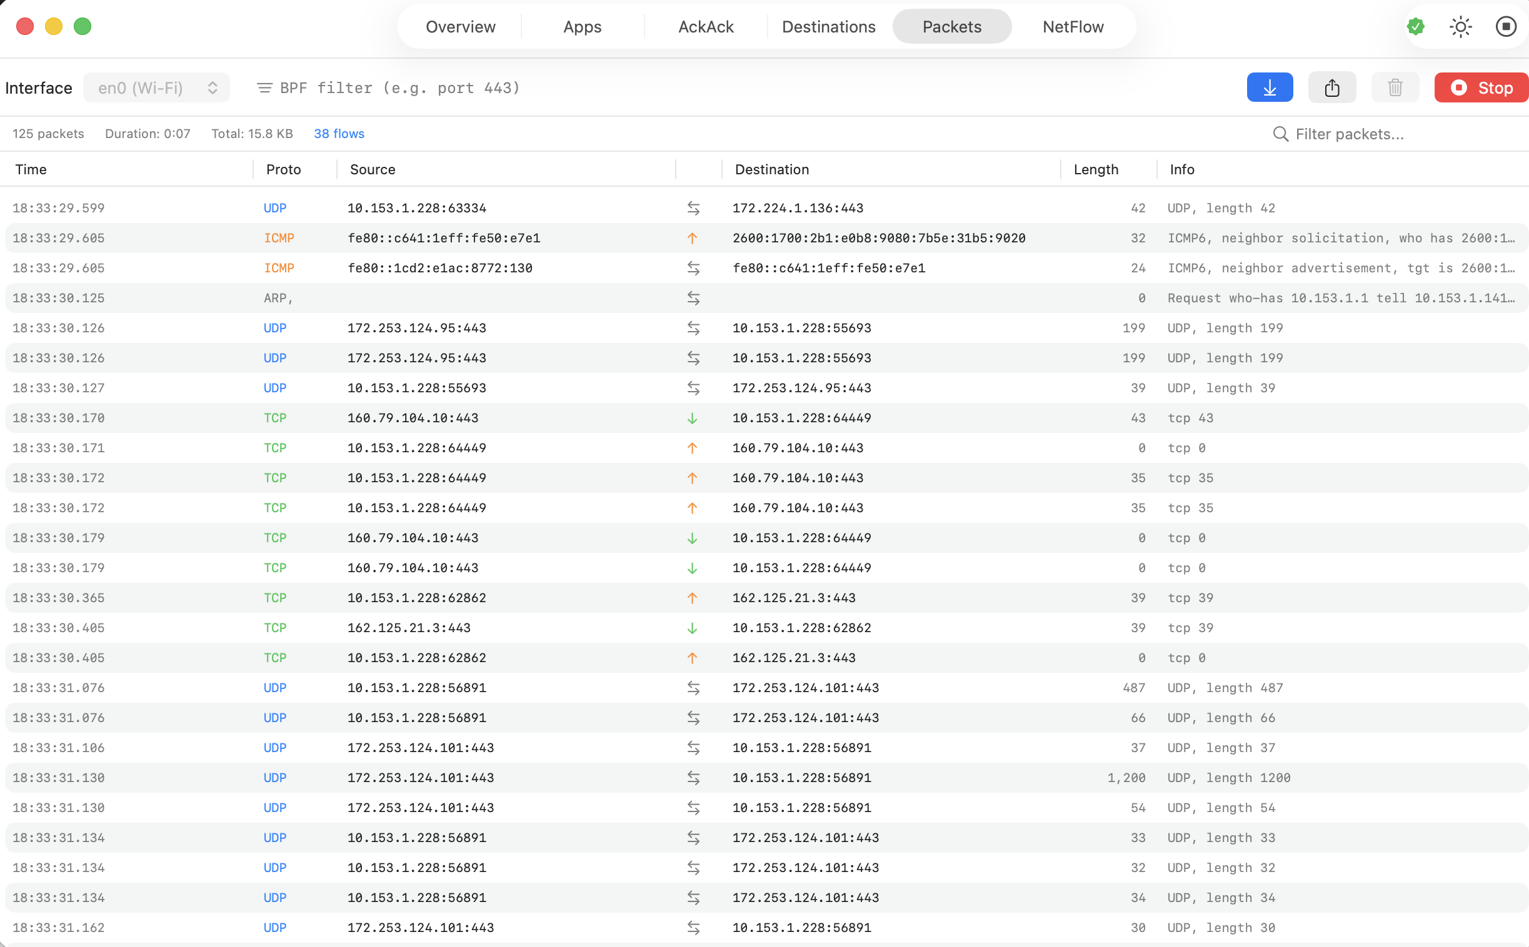
Task: Click the blue download capture button
Action: click(x=1270, y=87)
